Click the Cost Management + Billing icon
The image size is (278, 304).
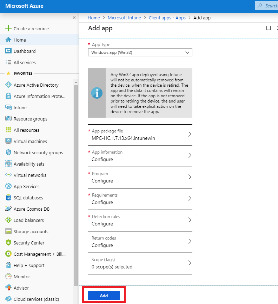pos(8,254)
